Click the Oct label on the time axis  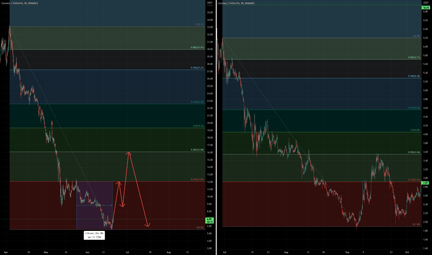407,252
